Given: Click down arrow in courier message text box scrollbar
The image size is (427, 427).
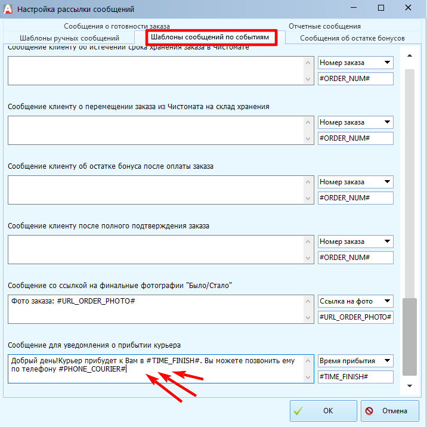Looking at the screenshot, I should [308, 377].
